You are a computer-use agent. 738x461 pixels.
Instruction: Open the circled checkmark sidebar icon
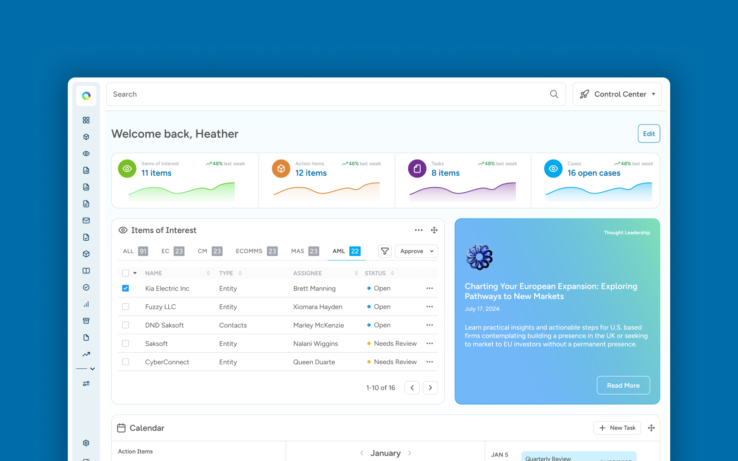pyautogui.click(x=86, y=287)
